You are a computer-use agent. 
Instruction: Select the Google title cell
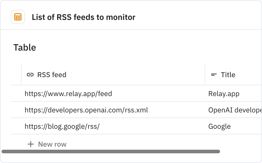tap(220, 126)
